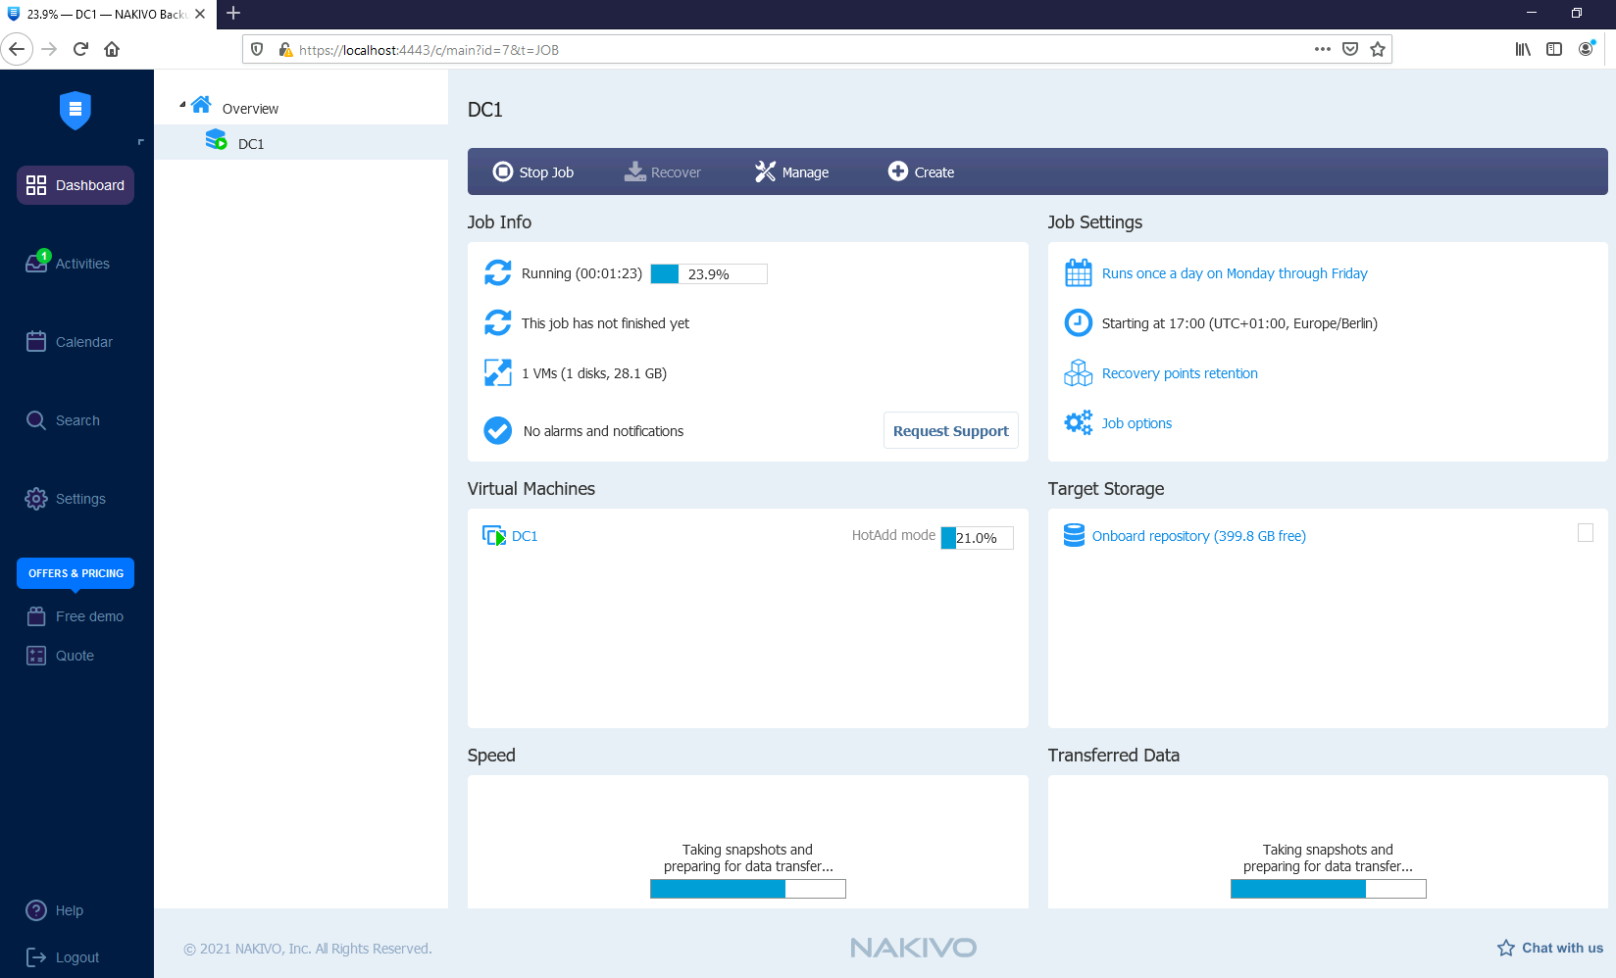Click the Search magnifier icon
The width and height of the screenshot is (1616, 978).
[x=36, y=420]
